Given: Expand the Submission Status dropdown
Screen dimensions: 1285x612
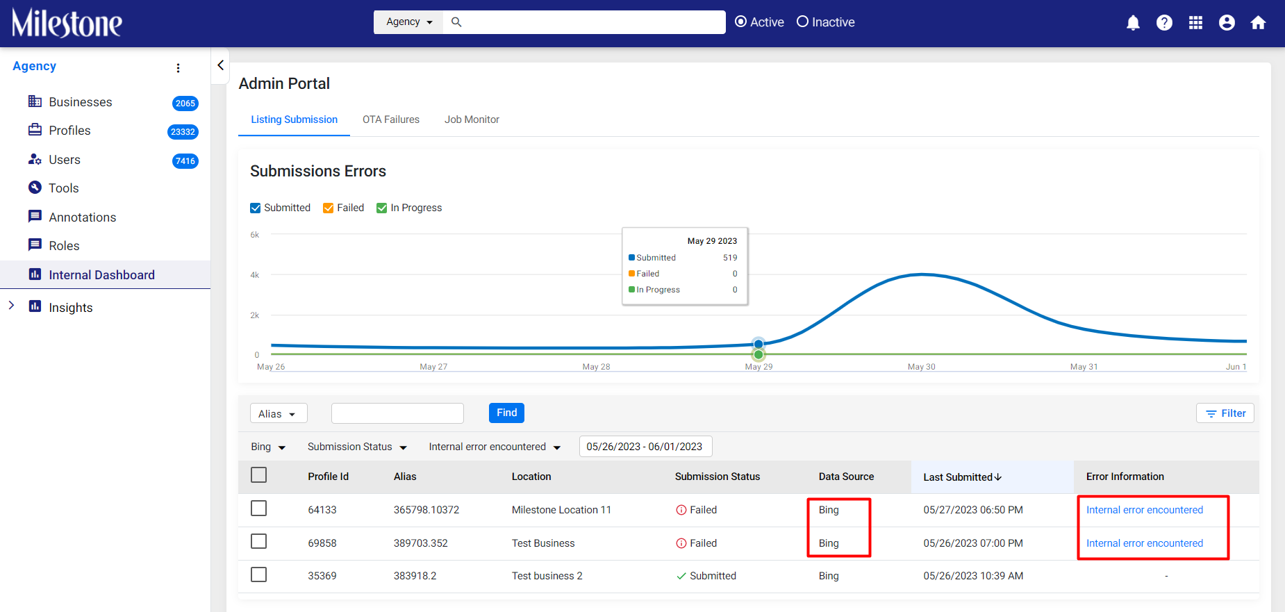Looking at the screenshot, I should (357, 447).
